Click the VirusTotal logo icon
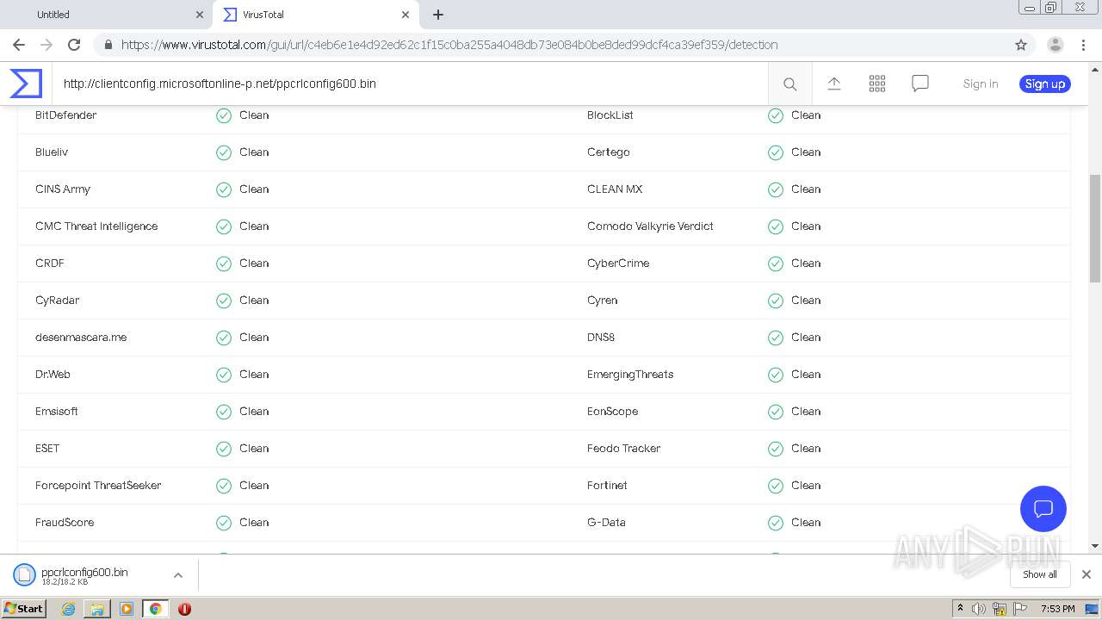The width and height of the screenshot is (1102, 620). (26, 84)
